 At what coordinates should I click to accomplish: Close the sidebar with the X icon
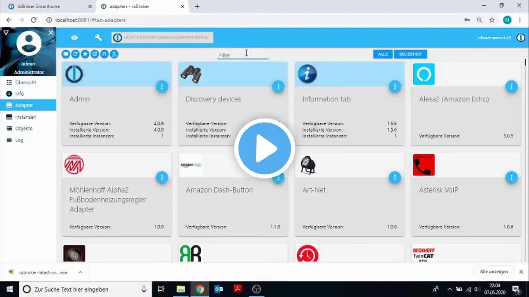tap(51, 32)
